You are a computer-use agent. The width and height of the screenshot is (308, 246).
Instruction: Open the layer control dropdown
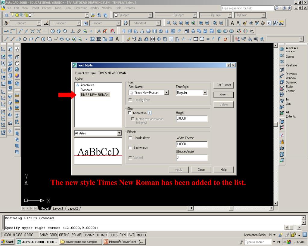(87, 15)
